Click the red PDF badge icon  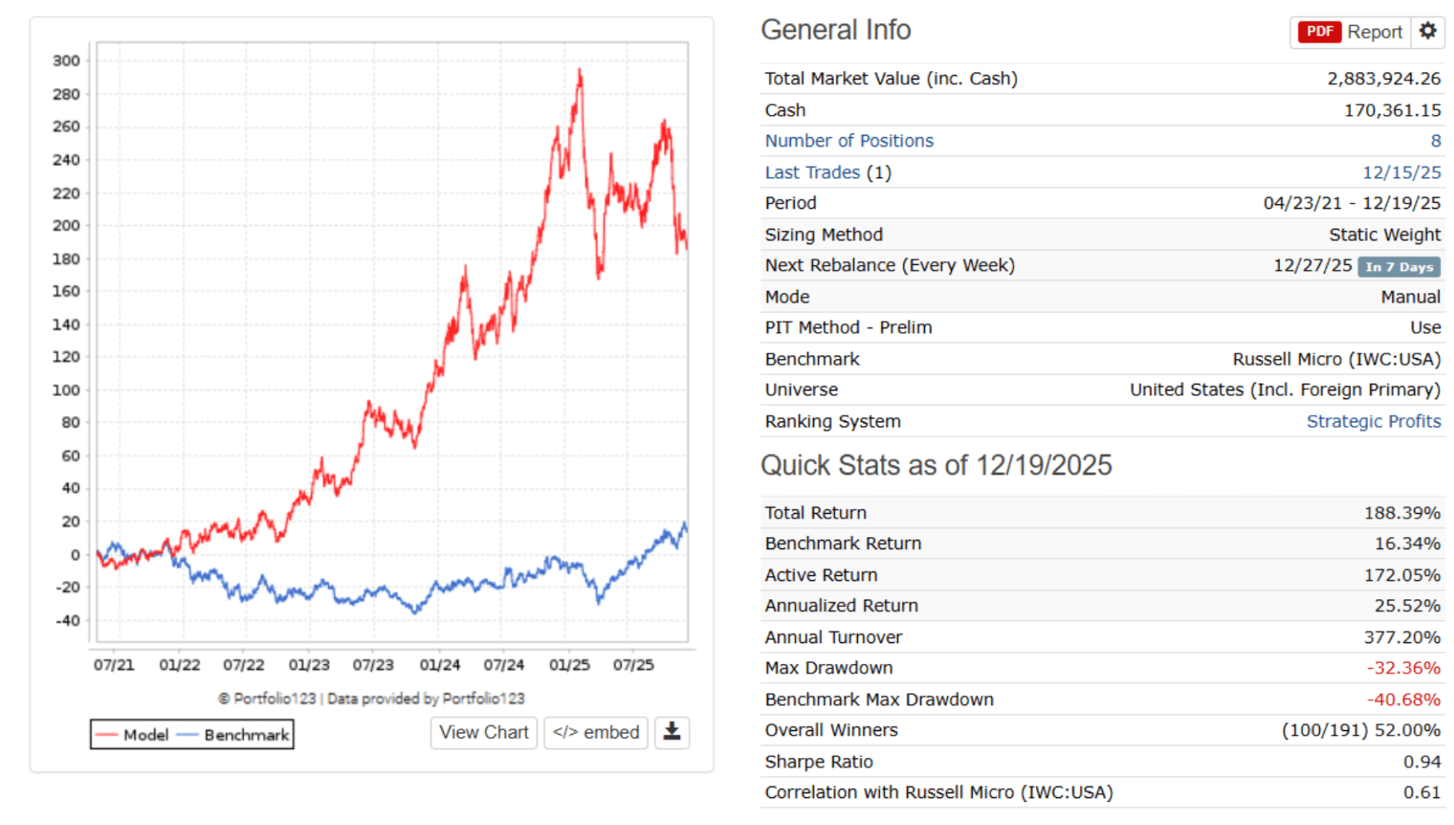coord(1319,32)
